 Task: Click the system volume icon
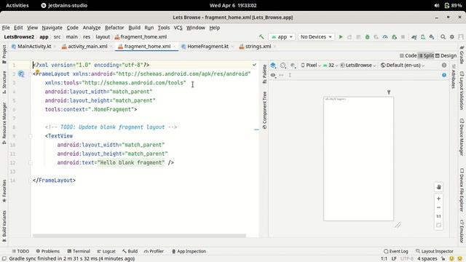click(437, 5)
